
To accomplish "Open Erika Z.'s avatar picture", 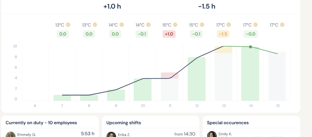I will point(111,134).
